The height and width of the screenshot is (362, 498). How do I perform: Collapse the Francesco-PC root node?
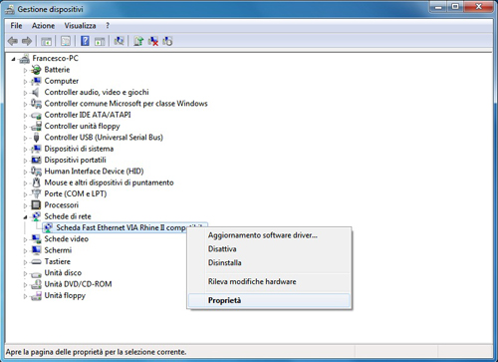point(13,59)
